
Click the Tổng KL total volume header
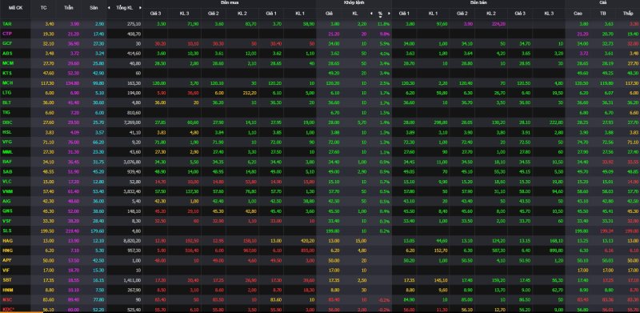tap(124, 8)
